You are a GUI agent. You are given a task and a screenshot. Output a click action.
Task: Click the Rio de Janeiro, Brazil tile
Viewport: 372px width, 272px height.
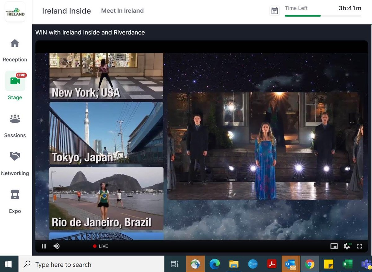pyautogui.click(x=106, y=198)
